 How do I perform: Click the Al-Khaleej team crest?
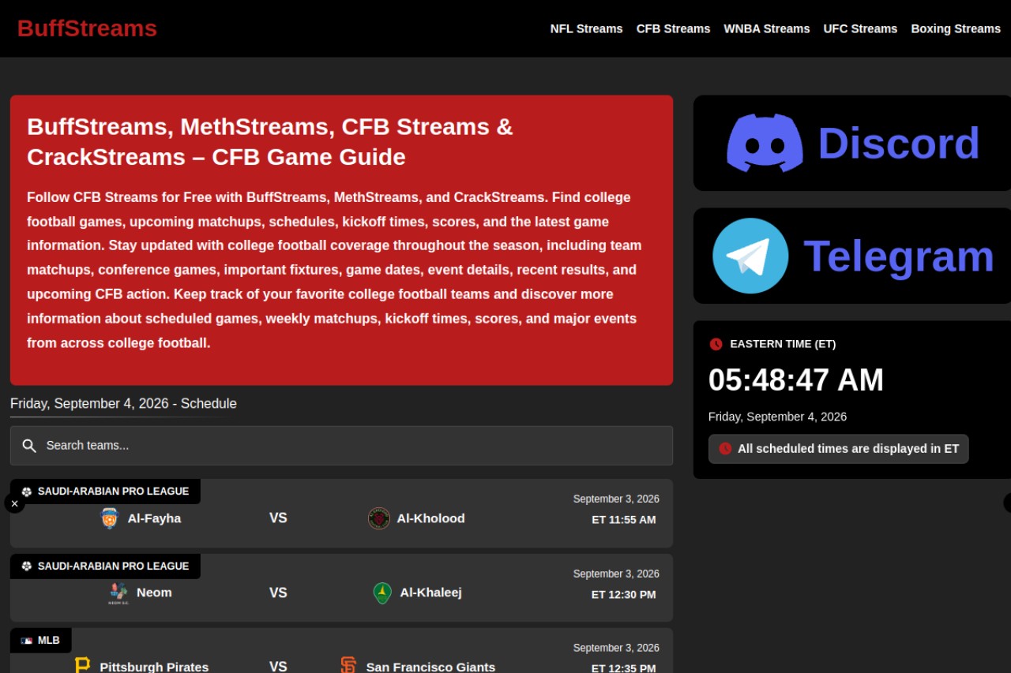tap(382, 593)
